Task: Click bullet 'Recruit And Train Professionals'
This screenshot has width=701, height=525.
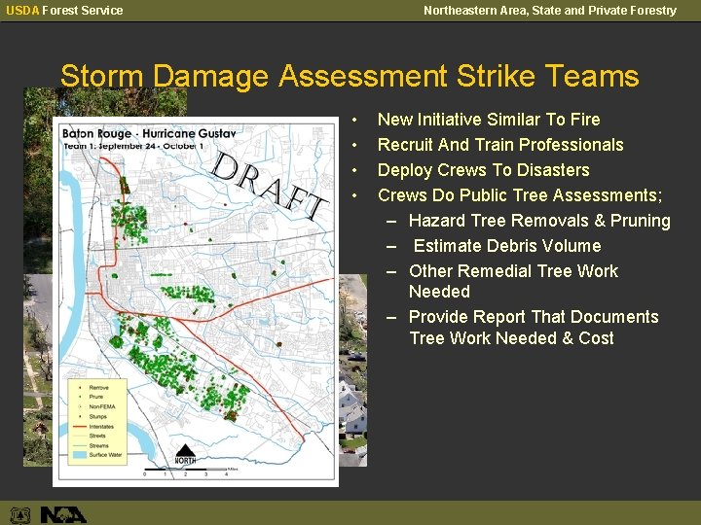Action: click(x=500, y=145)
